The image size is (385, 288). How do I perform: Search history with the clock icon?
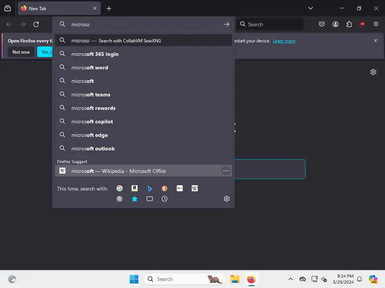point(165,199)
